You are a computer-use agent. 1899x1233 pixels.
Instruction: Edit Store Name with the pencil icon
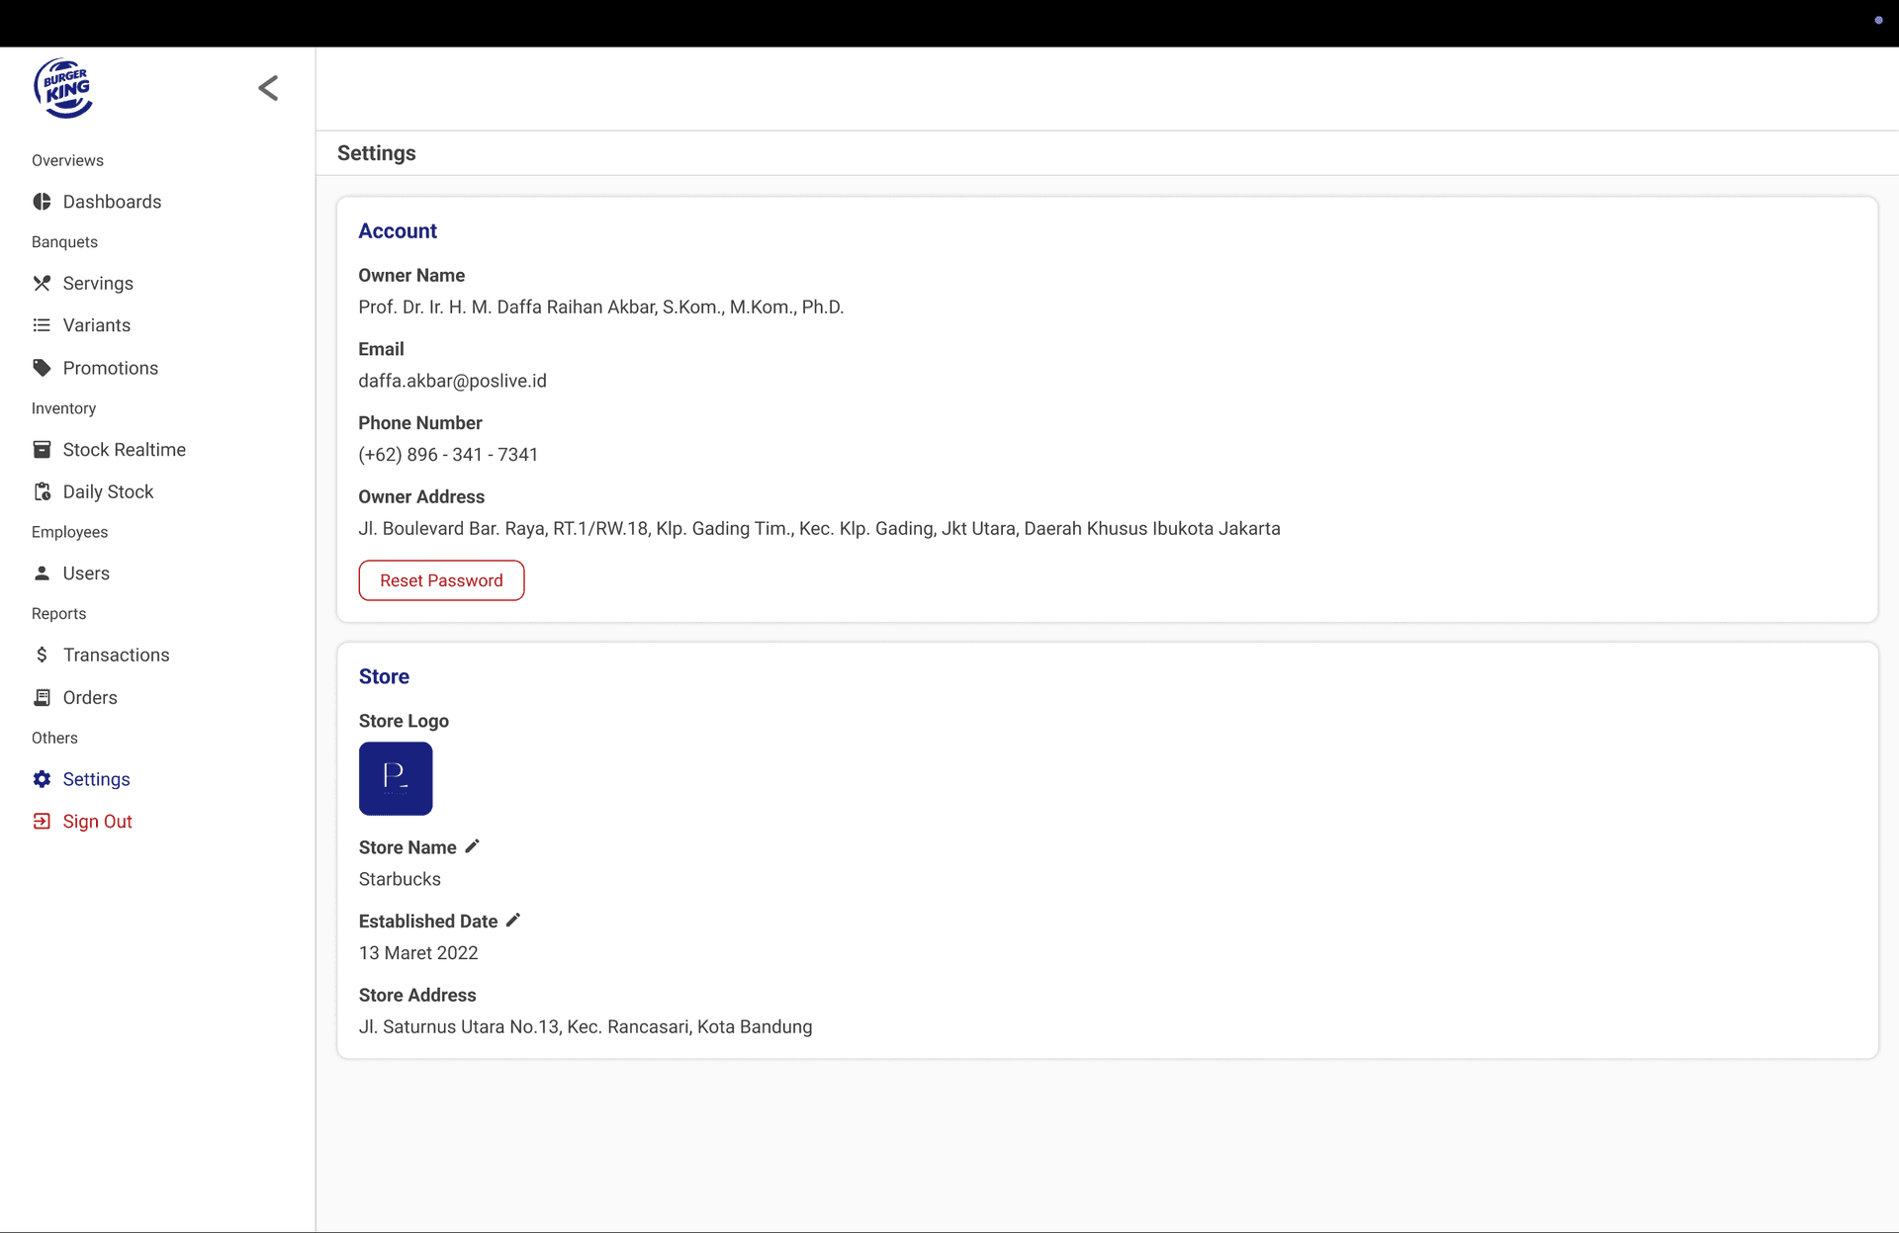click(x=473, y=846)
